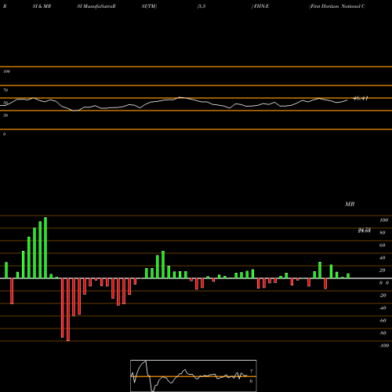This screenshot has width=392, height=392.
Task: Click the -60 label on MR right axis
Action: pyautogui.click(x=383, y=321)
